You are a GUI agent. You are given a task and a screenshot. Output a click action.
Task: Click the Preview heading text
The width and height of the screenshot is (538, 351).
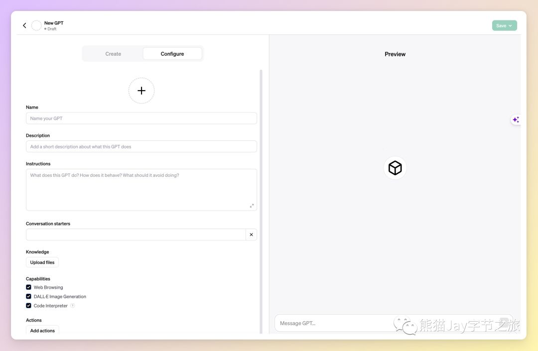tap(395, 54)
